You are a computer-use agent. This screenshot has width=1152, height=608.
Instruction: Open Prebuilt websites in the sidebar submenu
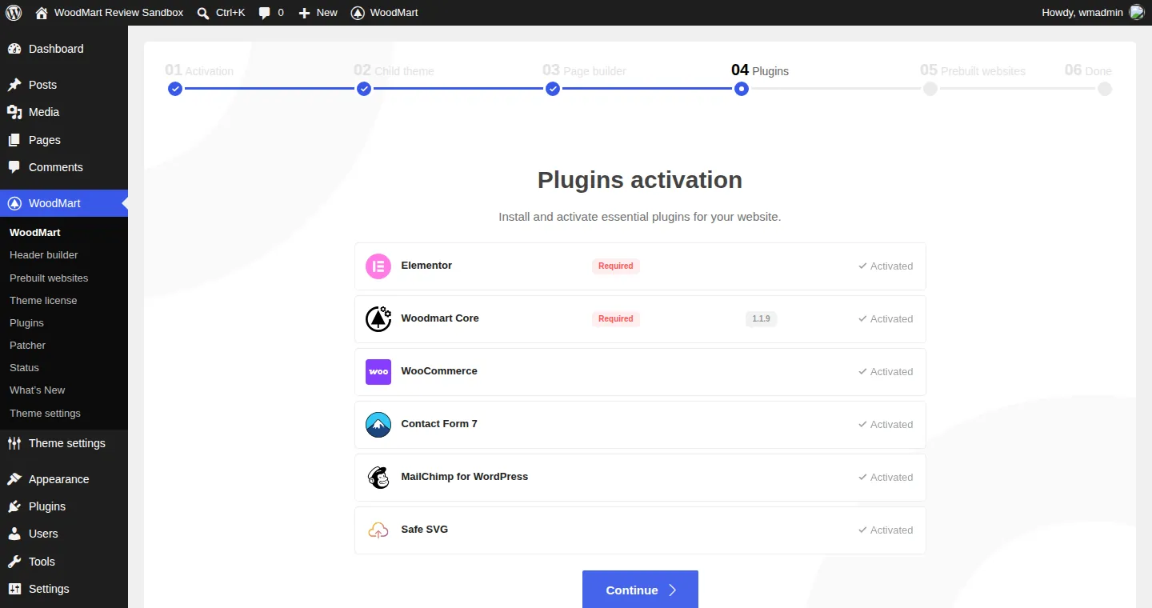[x=49, y=278]
